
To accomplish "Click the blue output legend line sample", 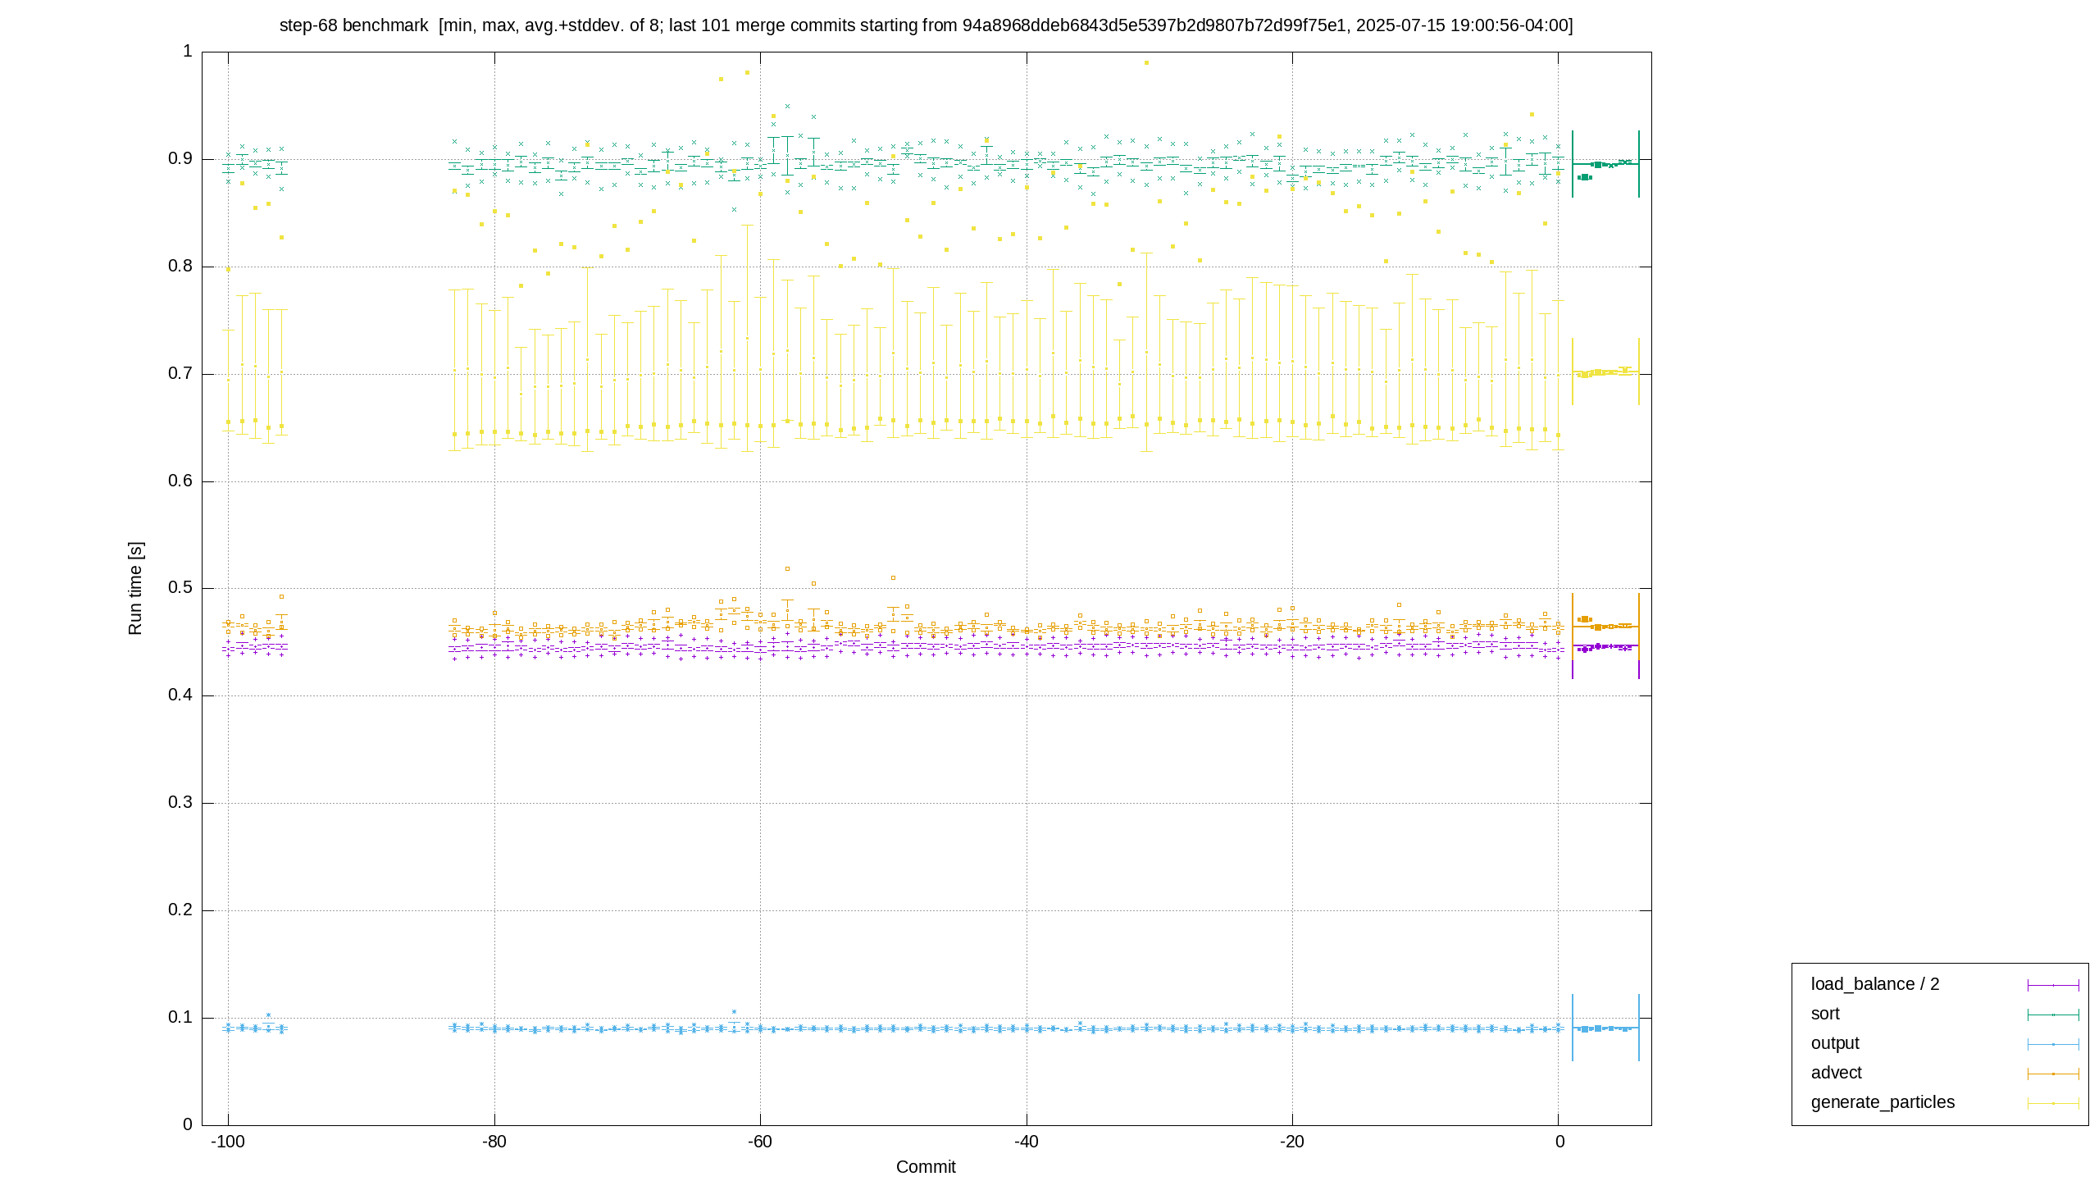I will pos(2053,1044).
